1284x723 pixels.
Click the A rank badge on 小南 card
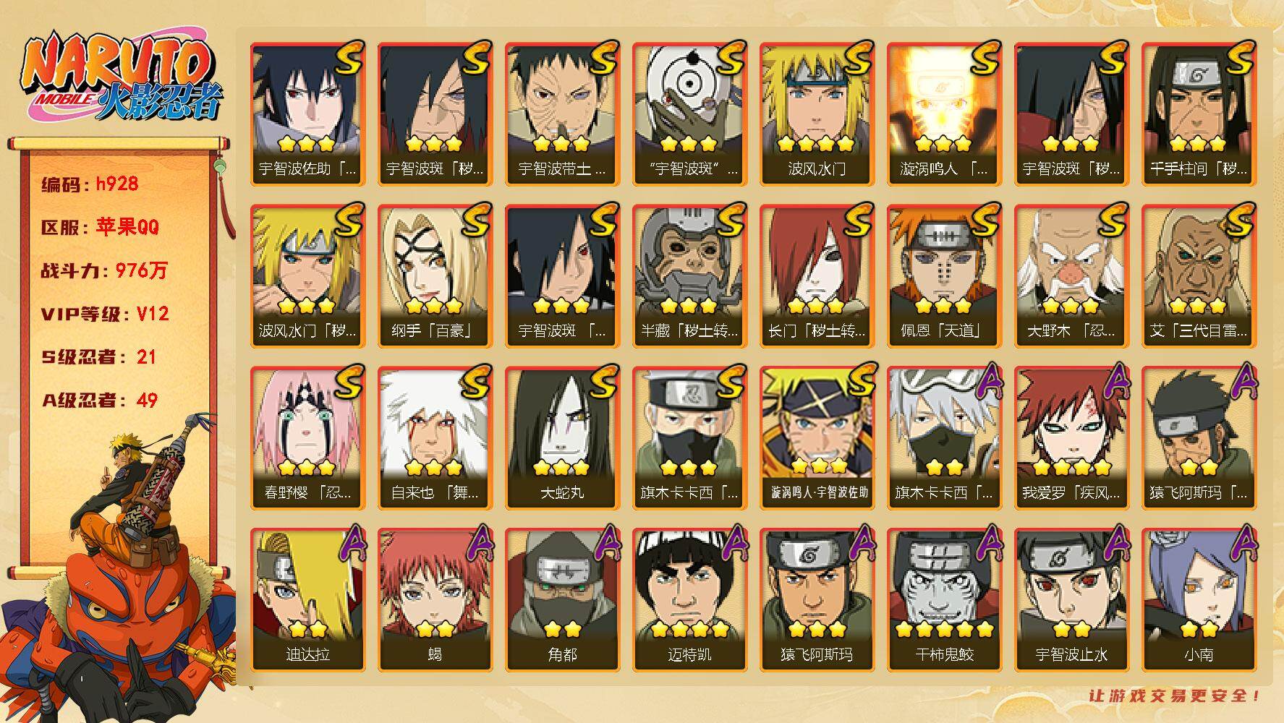1241,544
